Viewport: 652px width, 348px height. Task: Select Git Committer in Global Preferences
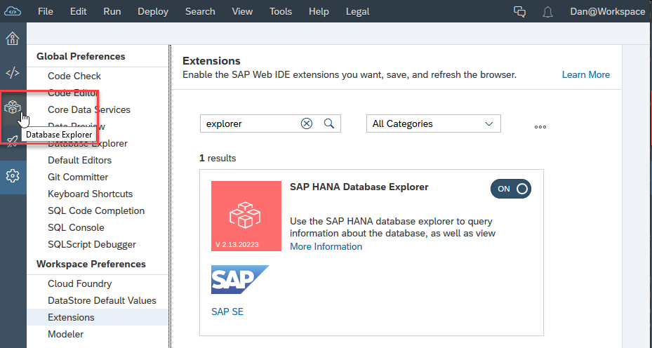[x=78, y=177]
